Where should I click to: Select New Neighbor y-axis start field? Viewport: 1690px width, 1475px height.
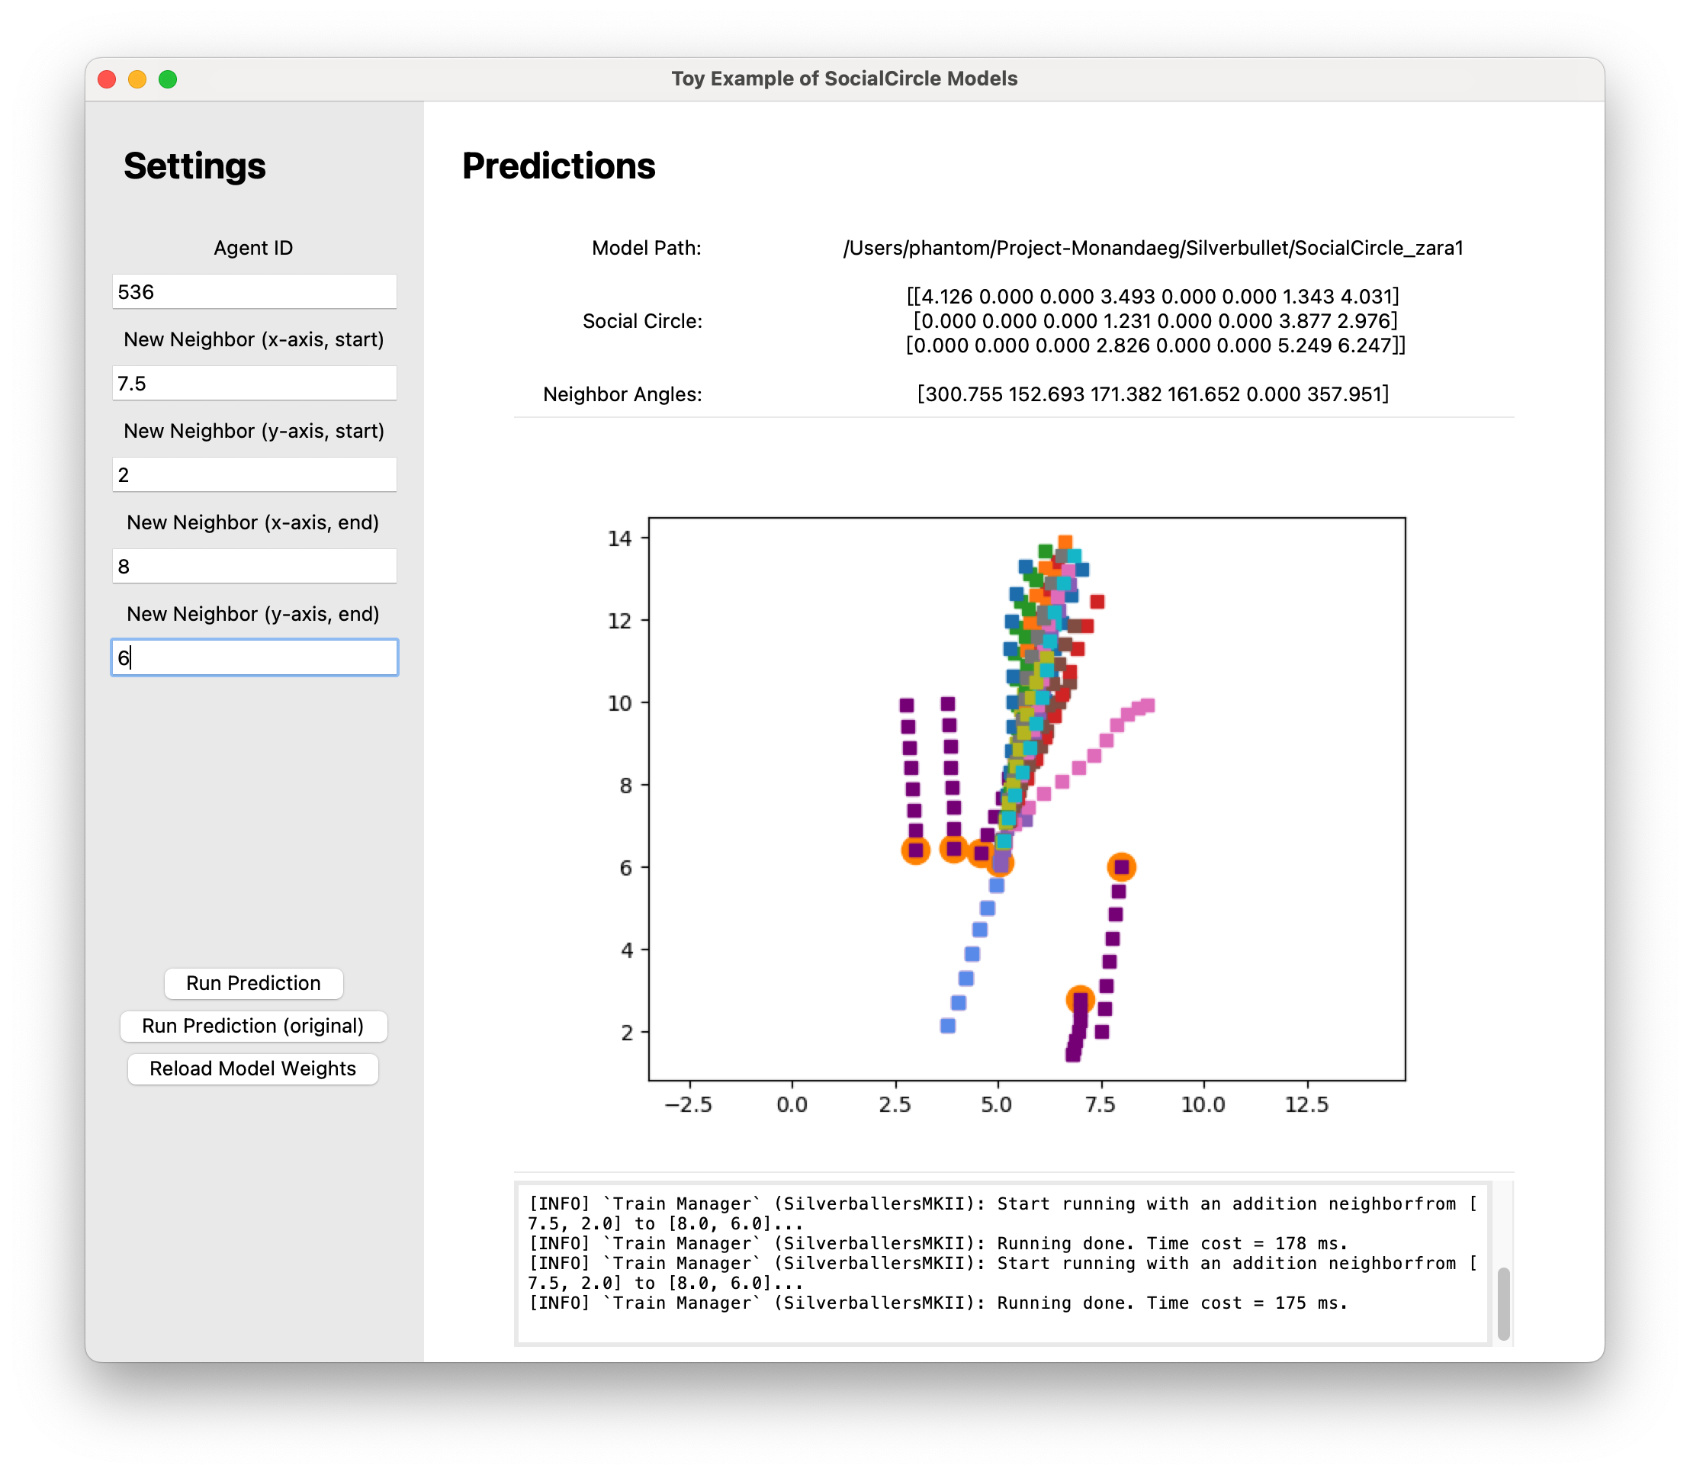click(253, 475)
